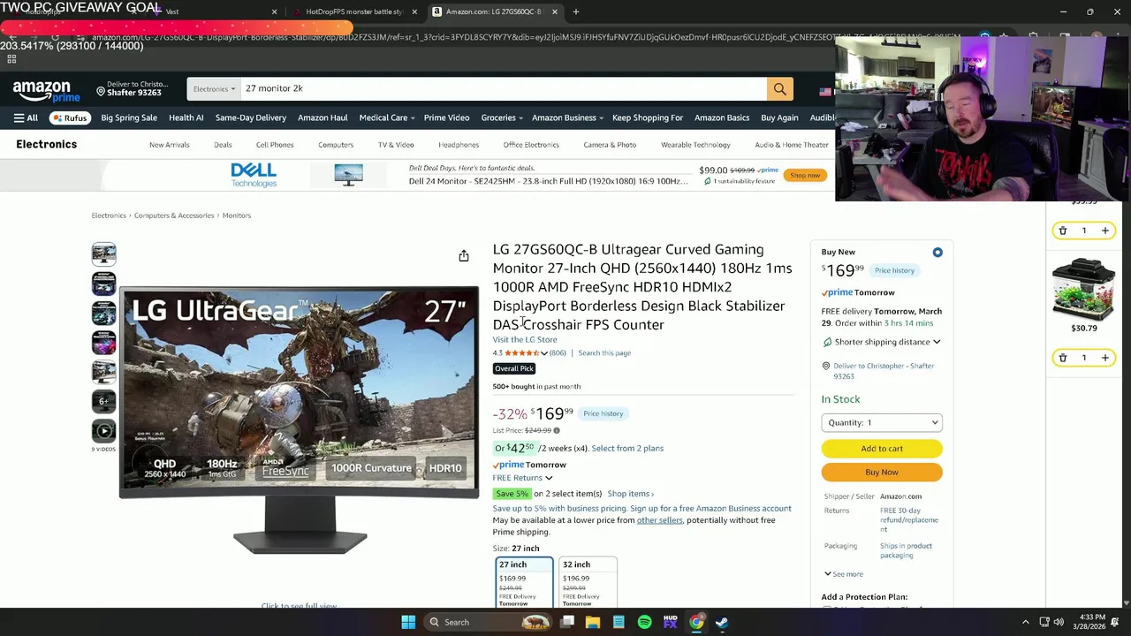The width and height of the screenshot is (1131, 636).
Task: Open the Amazon Business dropdown menu
Action: coord(567,117)
